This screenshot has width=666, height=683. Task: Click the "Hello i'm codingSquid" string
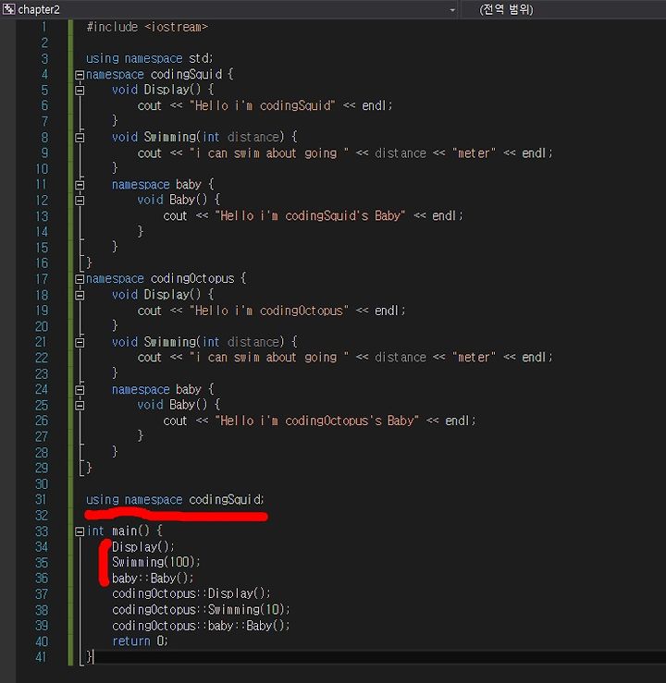click(x=263, y=106)
